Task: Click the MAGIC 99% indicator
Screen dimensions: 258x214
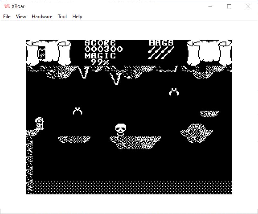Action: point(100,59)
